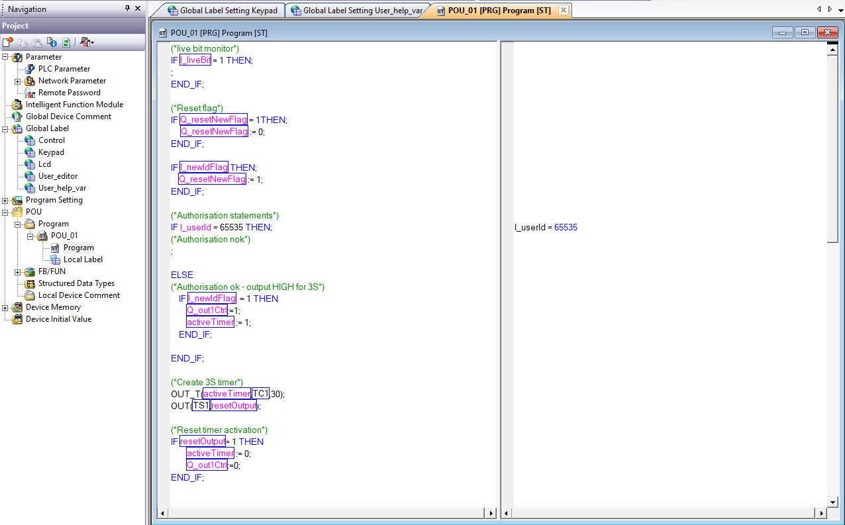The image size is (845, 525).
Task: Expand the Program Setting node
Action: pos(5,200)
